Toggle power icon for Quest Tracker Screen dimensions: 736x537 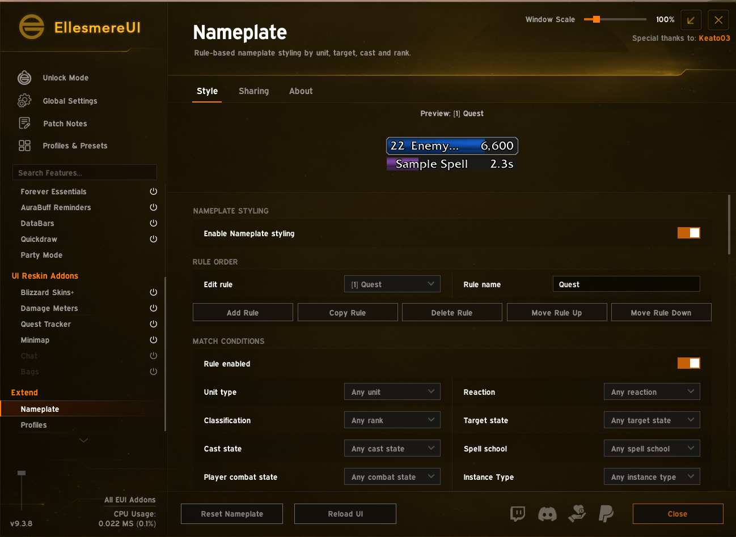(153, 324)
